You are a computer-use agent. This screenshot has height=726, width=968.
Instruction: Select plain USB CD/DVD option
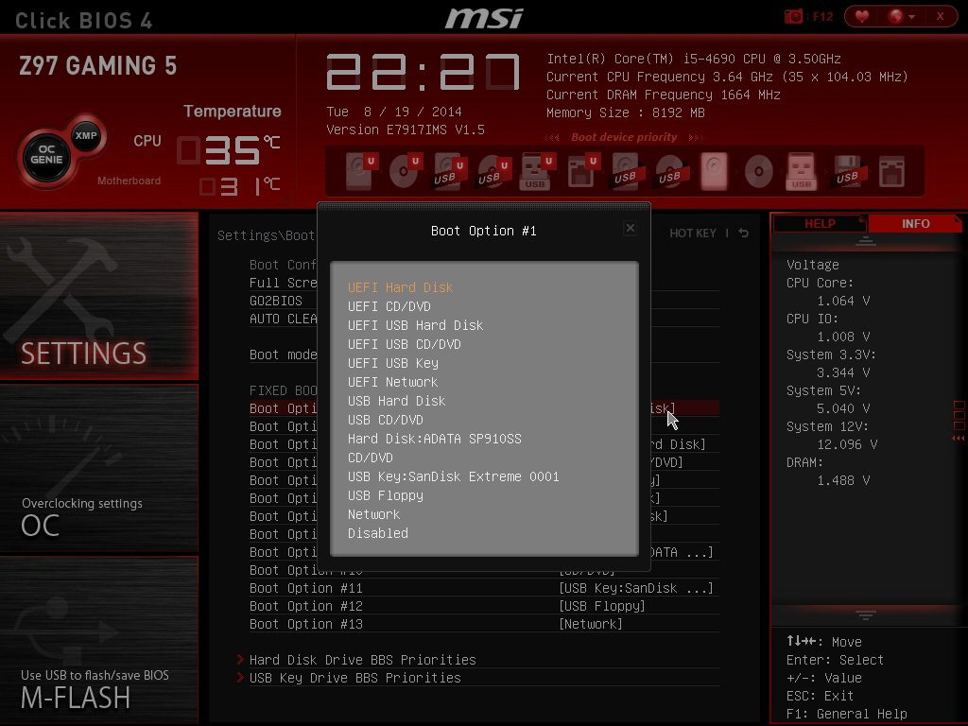(x=386, y=421)
